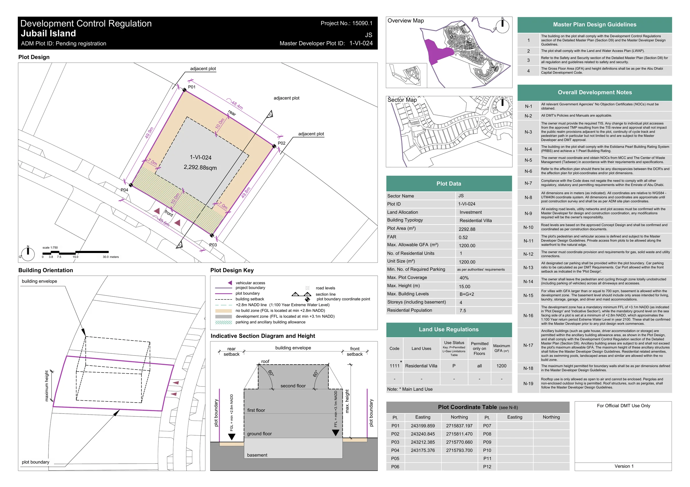Open the Overview Map thumbnail
The image size is (690, 487).
(449, 52)
